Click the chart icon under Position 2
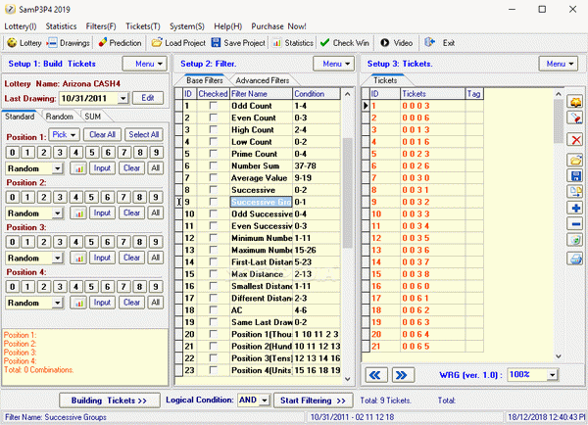The image size is (588, 425). pyautogui.click(x=78, y=212)
